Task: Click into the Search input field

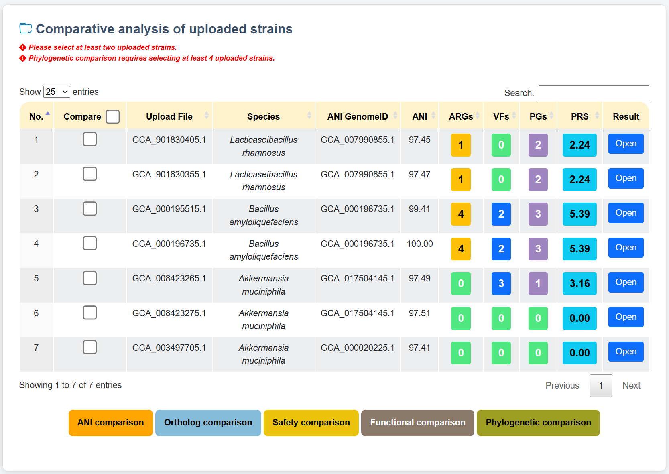Action: [x=593, y=94]
